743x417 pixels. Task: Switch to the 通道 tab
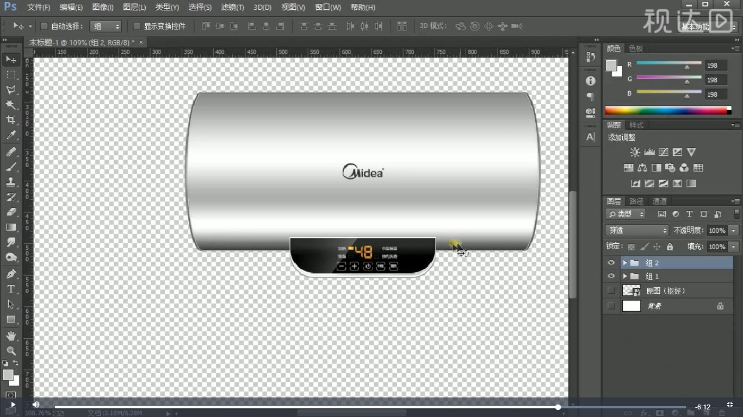pos(659,201)
